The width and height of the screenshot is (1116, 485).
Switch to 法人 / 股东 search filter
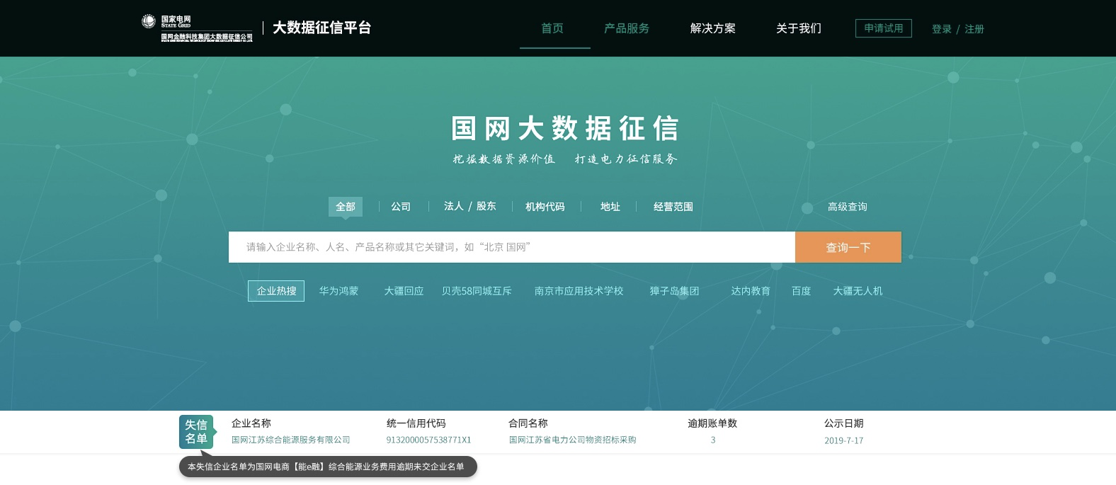pyautogui.click(x=469, y=206)
